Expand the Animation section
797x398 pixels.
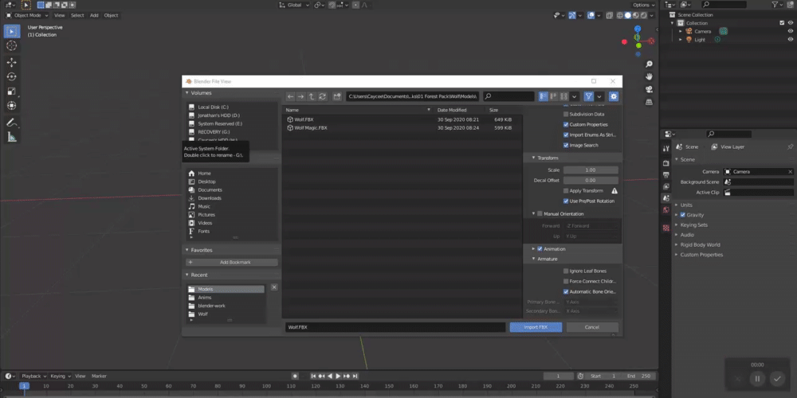[533, 249]
